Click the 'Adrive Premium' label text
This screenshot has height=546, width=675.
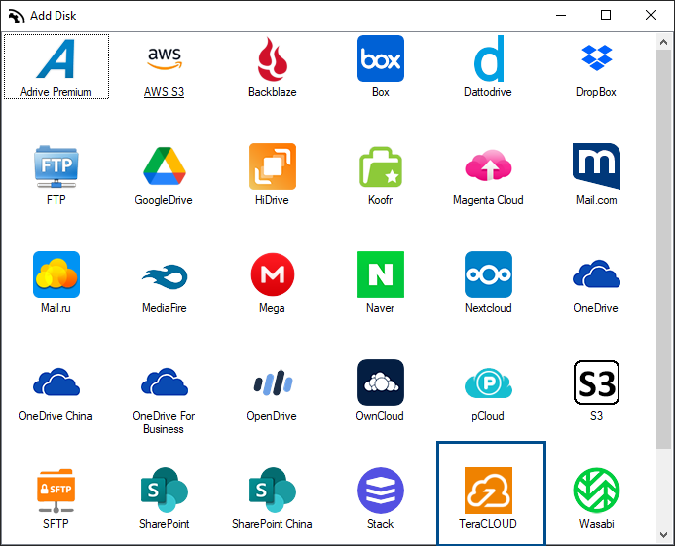click(x=56, y=92)
